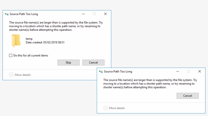208x116 pixels.
Task: Click the Date created 05/02/2018 08:51 text
Action: (x=45, y=42)
